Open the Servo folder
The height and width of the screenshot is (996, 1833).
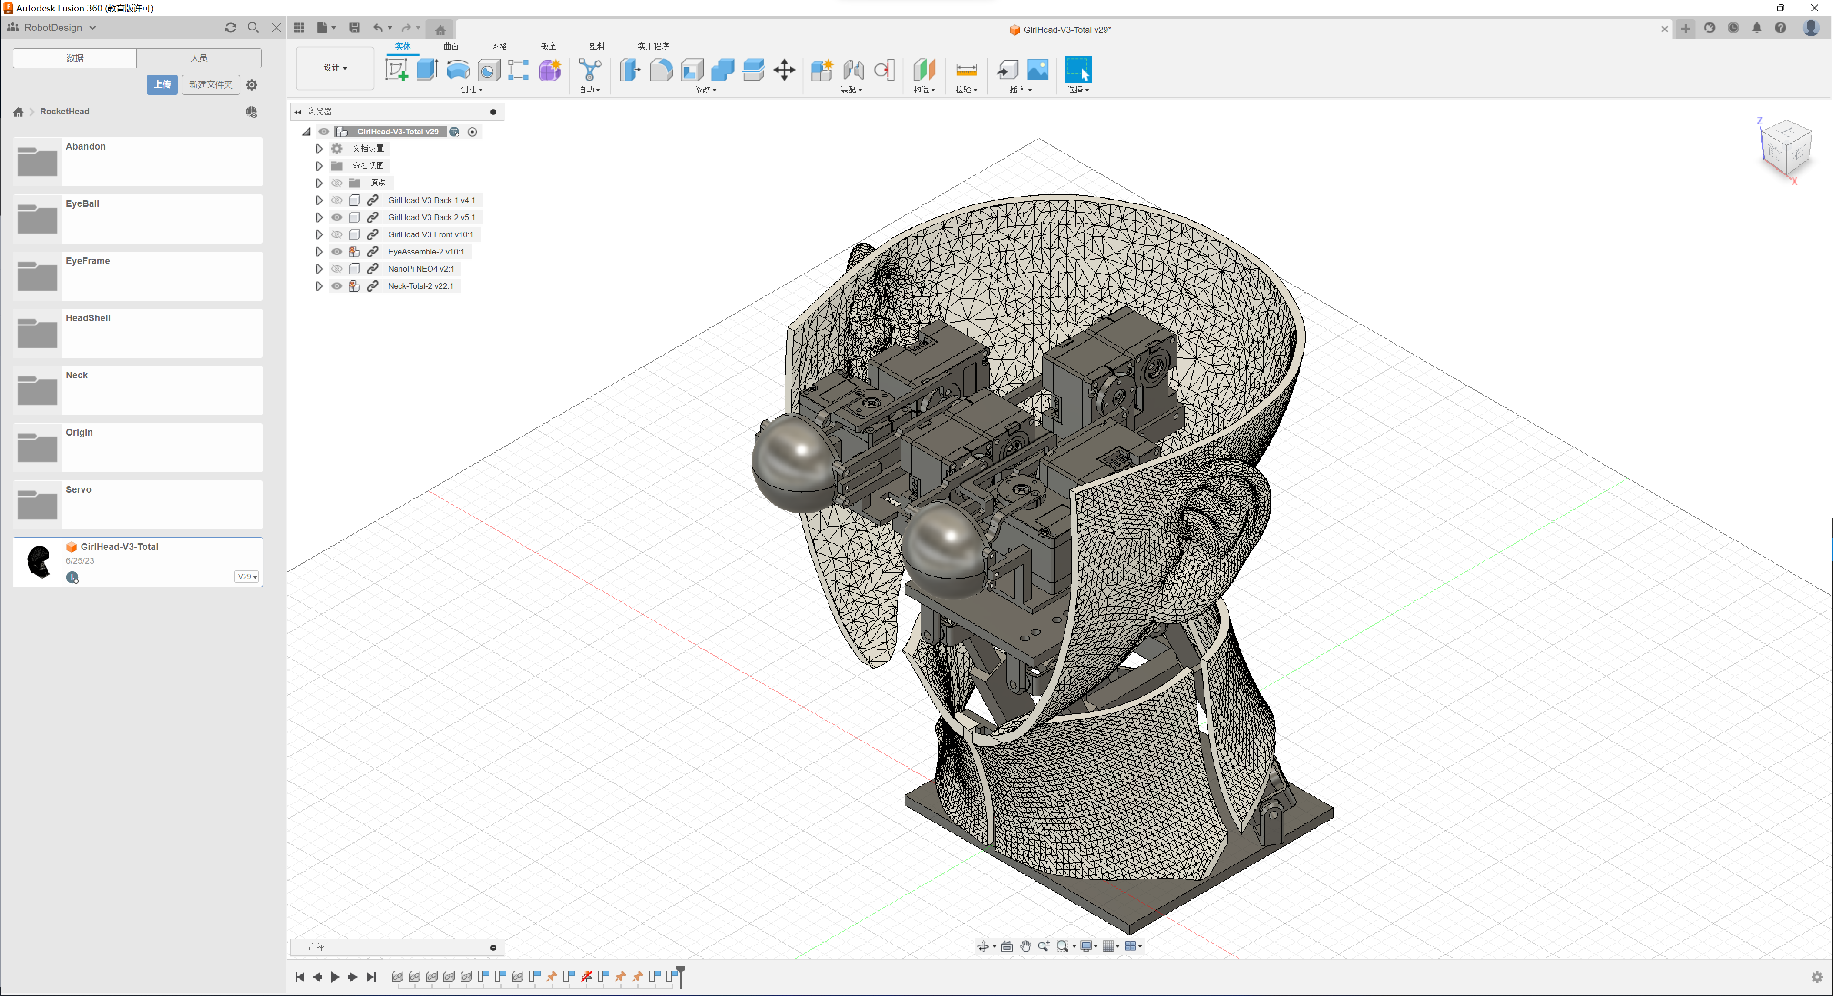tap(137, 504)
